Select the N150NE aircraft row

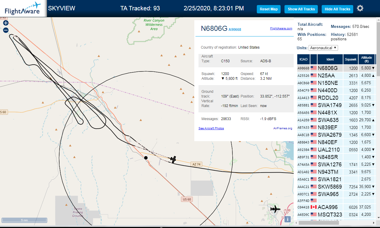click(x=336, y=83)
